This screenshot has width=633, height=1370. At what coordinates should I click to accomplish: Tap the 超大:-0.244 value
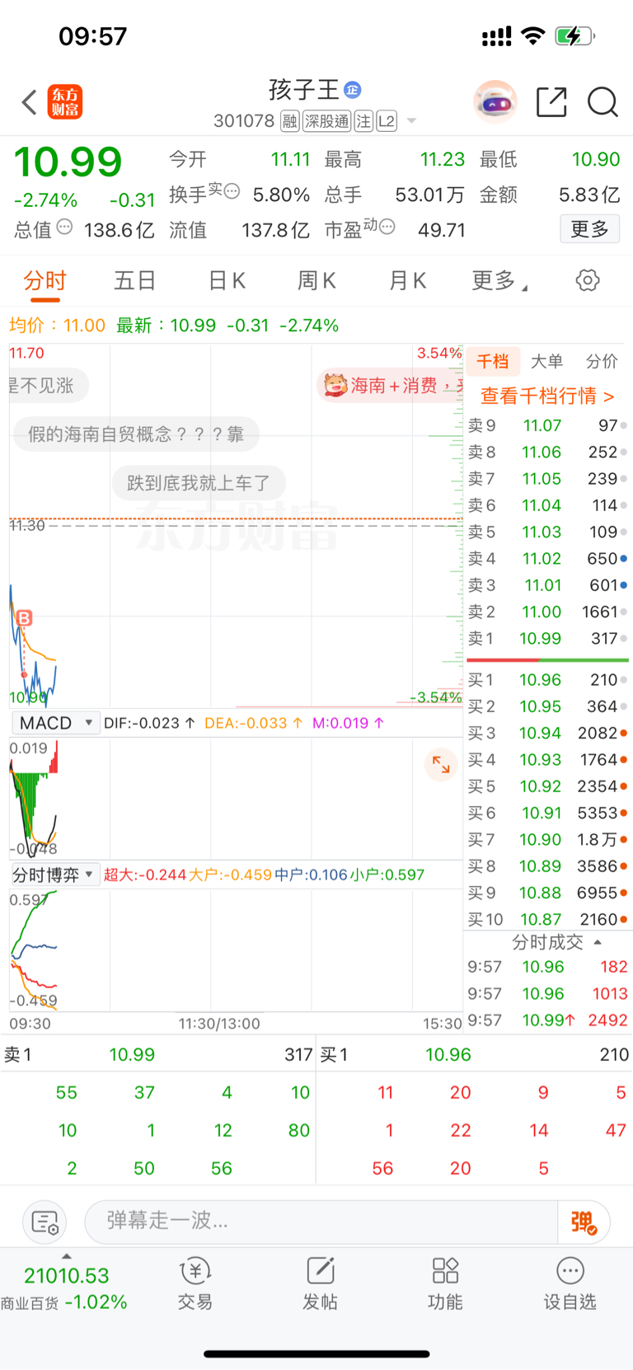[145, 875]
